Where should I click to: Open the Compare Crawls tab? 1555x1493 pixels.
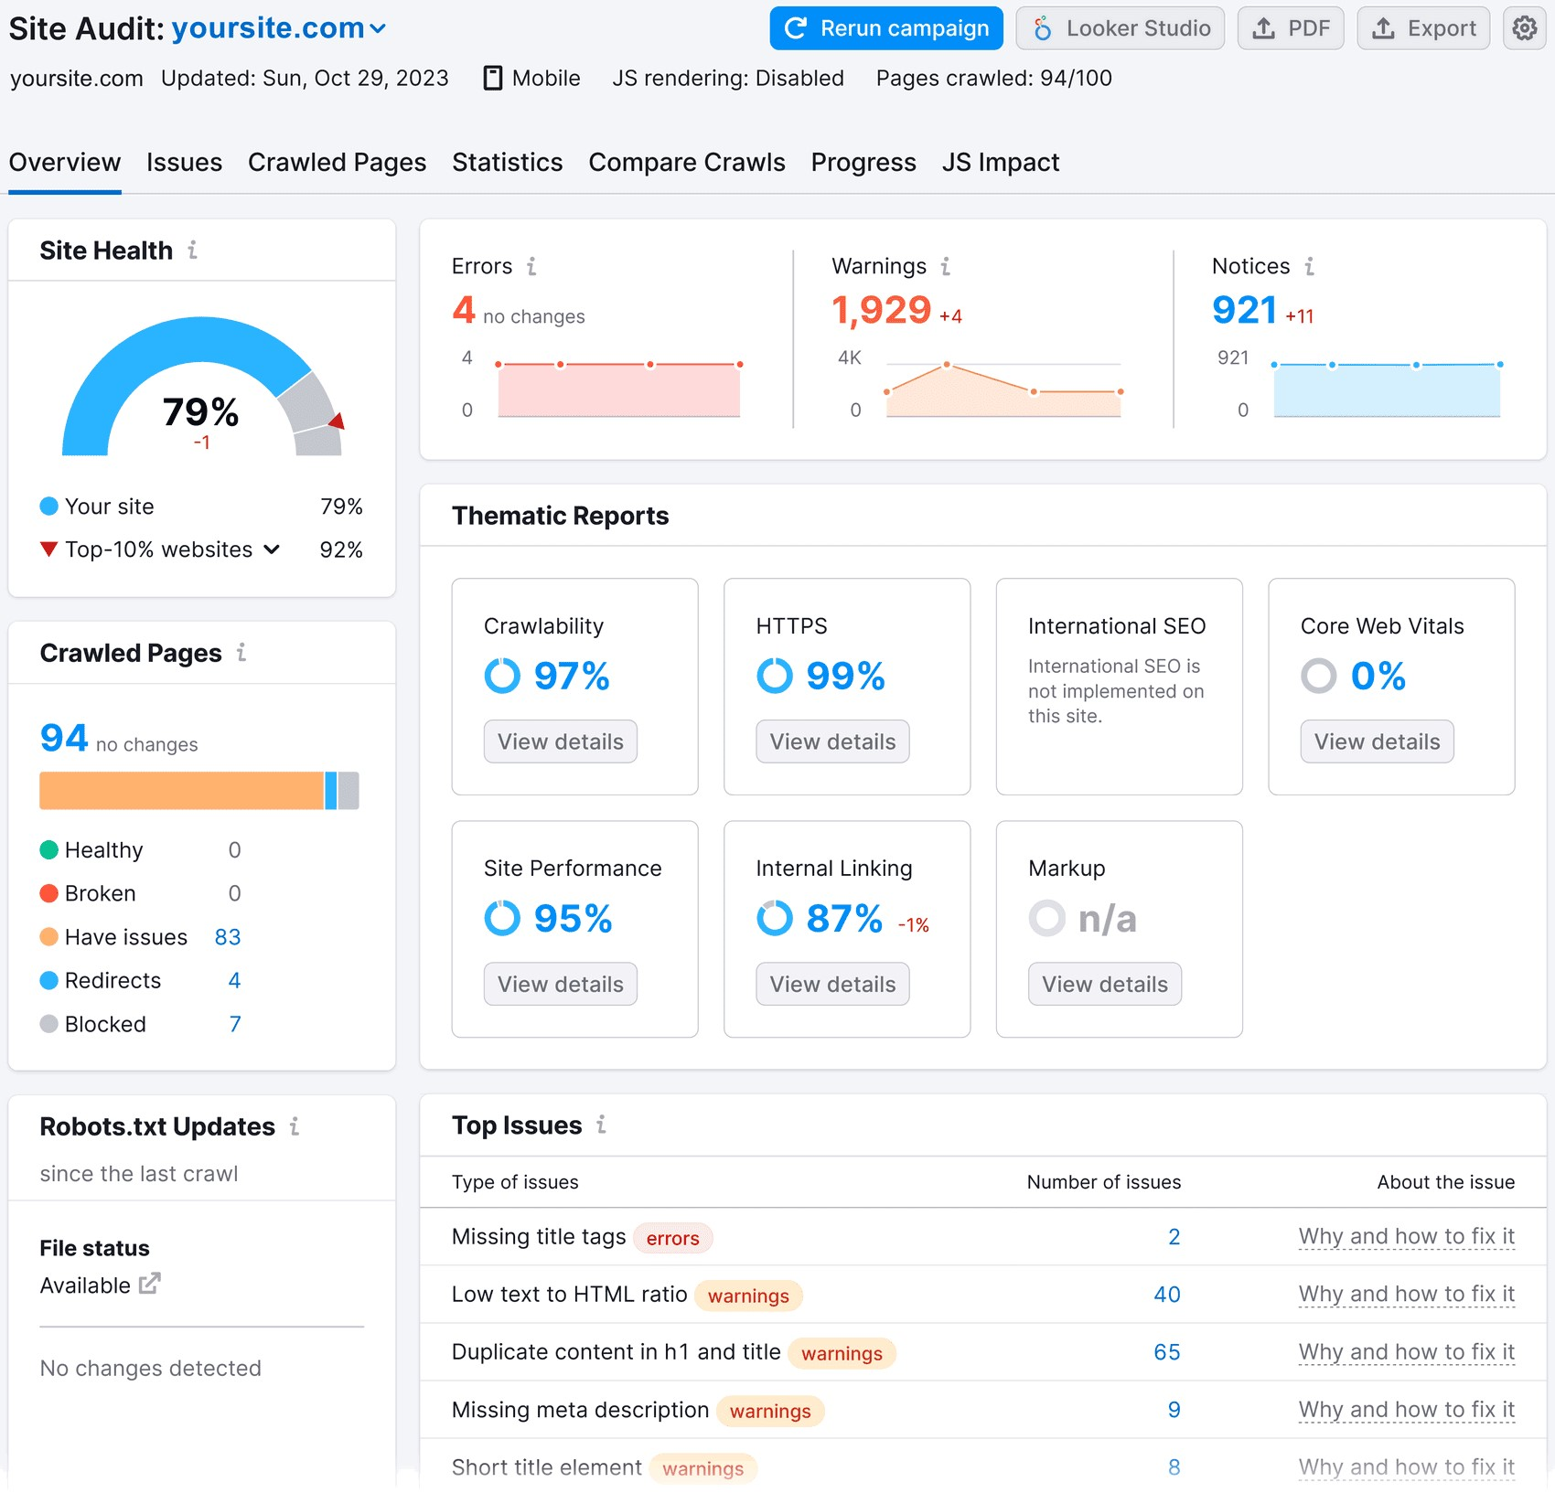tap(686, 163)
